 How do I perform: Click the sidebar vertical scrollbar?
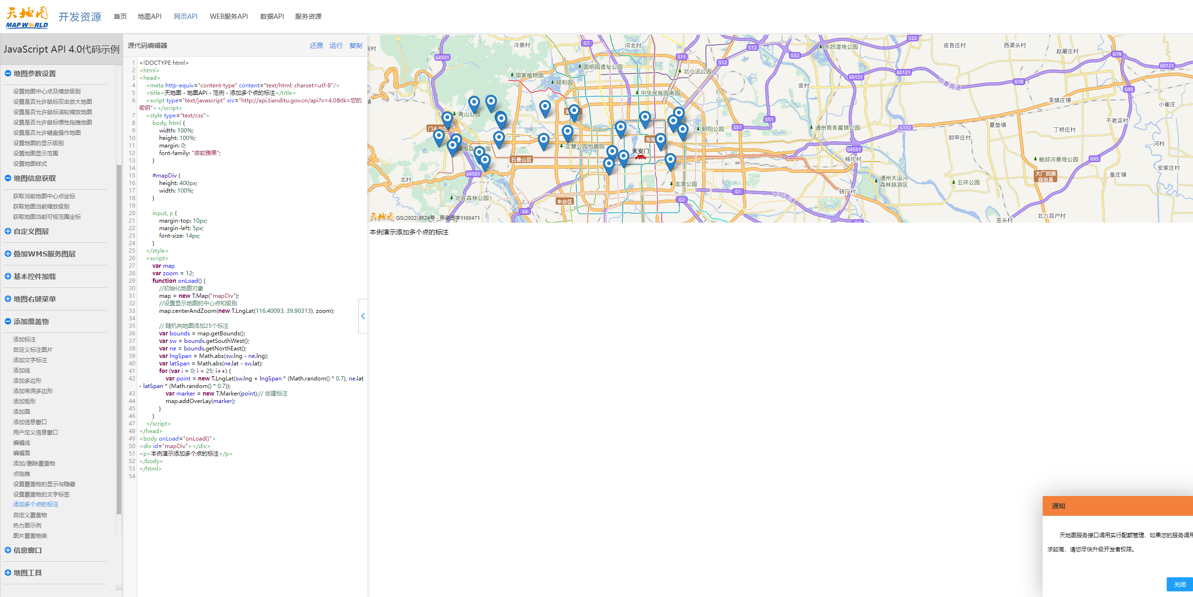click(119, 338)
